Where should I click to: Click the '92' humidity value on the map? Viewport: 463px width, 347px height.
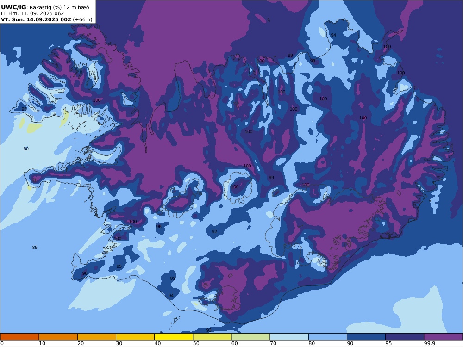[x=214, y=232]
